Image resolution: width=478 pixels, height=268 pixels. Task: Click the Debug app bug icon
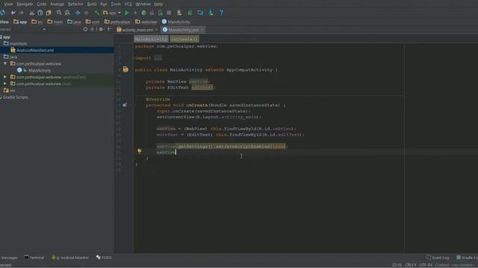pyautogui.click(x=143, y=13)
